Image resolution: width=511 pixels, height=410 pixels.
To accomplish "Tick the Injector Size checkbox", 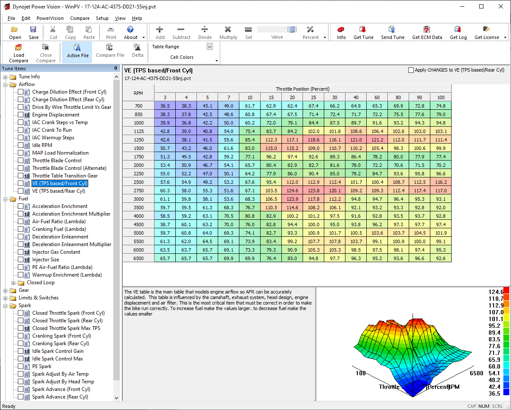I will [x=21, y=260].
